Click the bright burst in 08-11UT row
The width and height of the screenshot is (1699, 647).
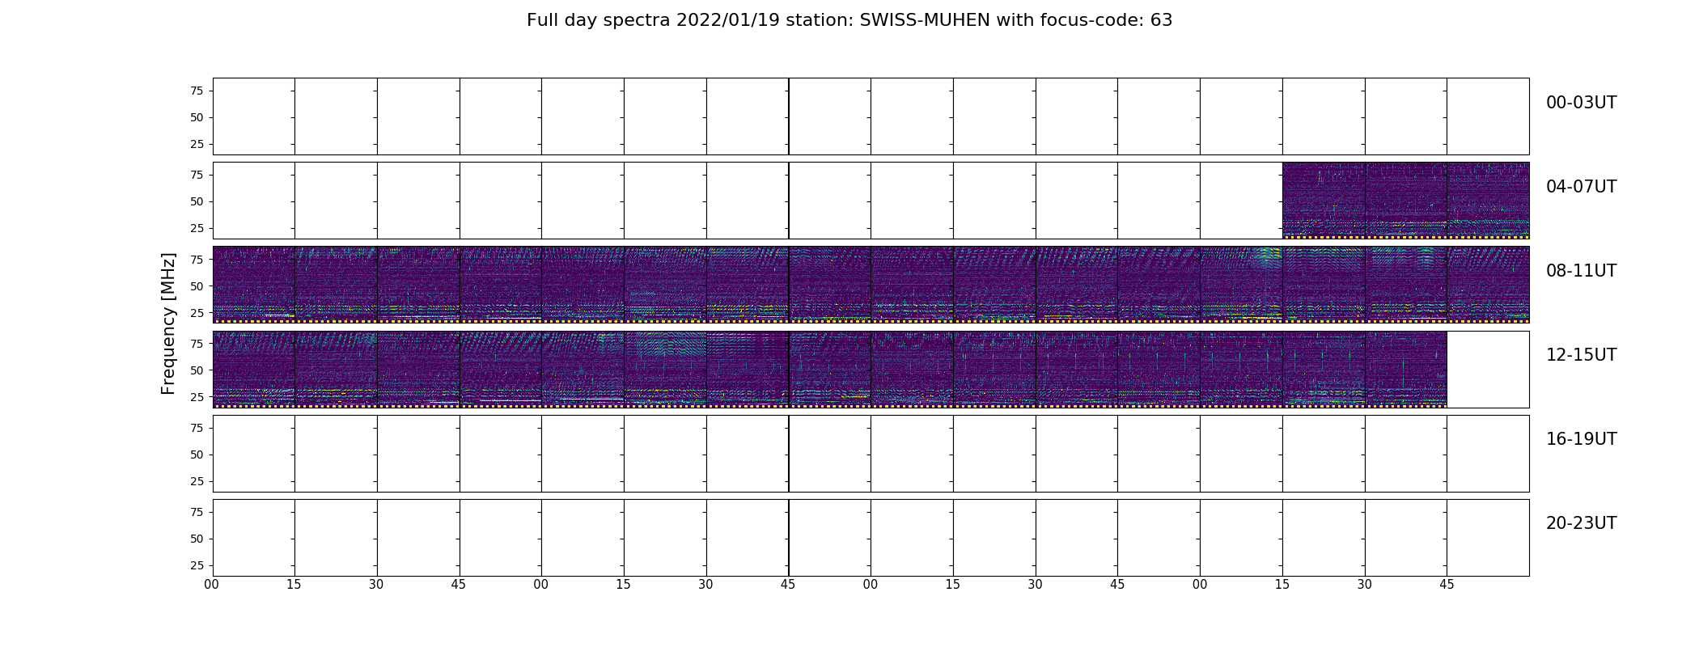(x=1265, y=259)
